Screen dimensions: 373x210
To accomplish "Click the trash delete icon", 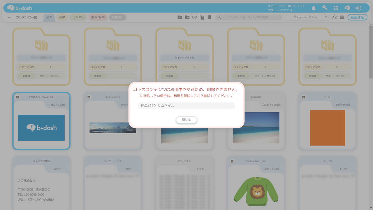I will pyautogui.click(x=209, y=17).
